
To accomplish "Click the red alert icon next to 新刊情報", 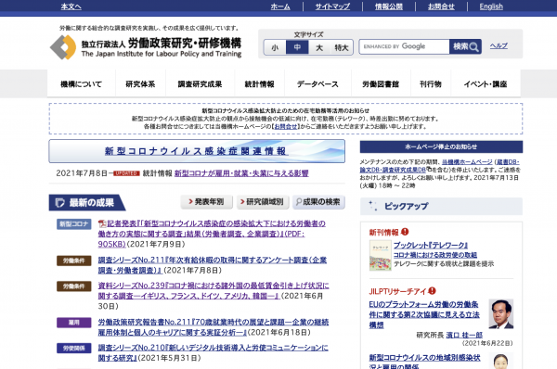I will point(405,232).
